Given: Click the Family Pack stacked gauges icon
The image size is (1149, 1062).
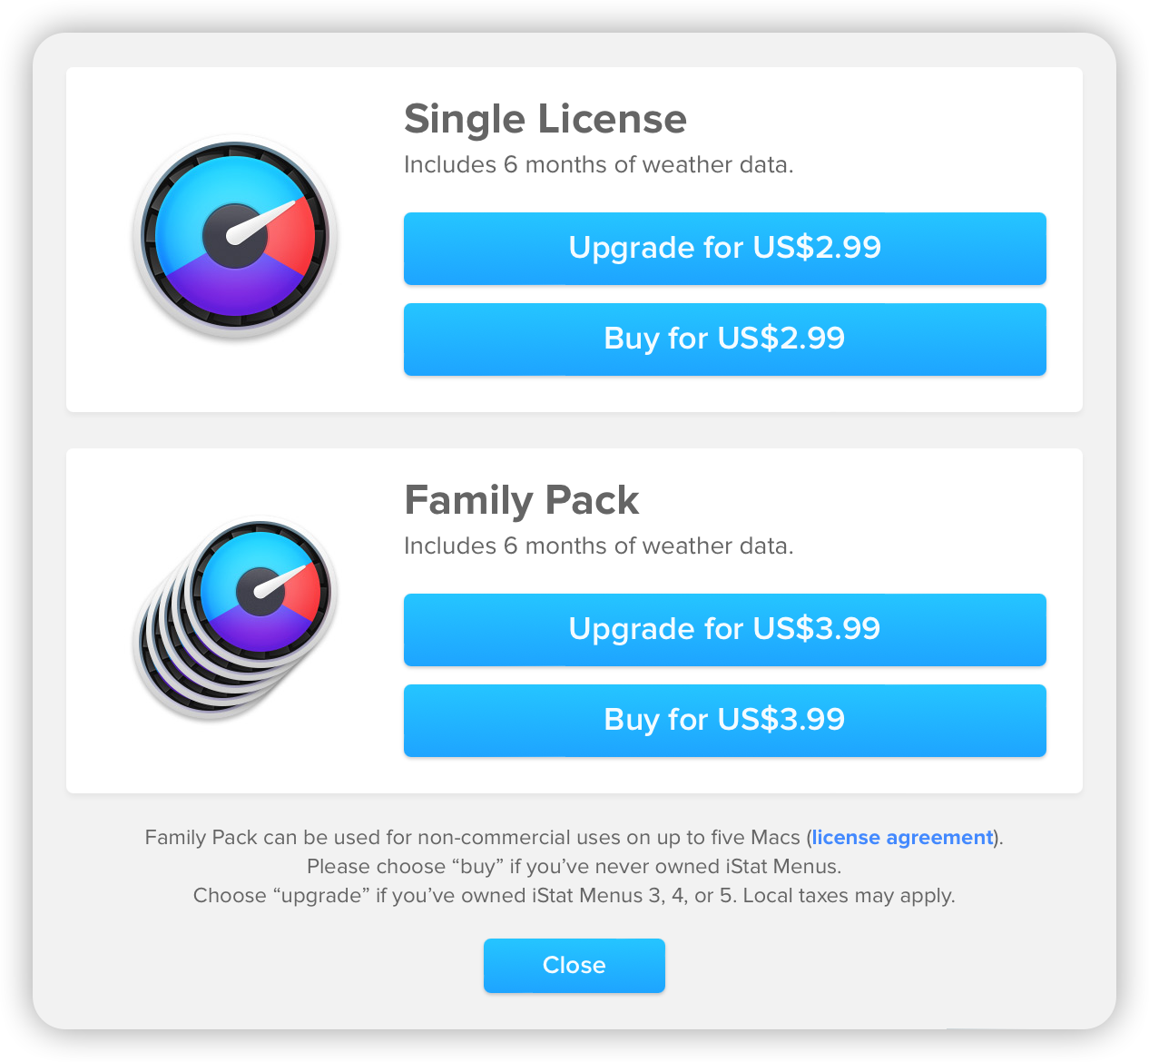Looking at the screenshot, I should [235, 618].
